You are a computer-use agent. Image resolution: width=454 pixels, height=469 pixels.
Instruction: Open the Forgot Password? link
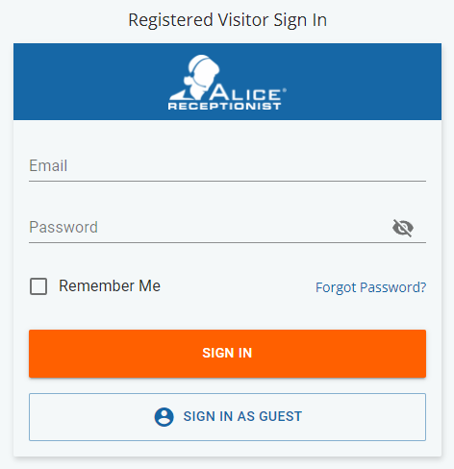click(371, 287)
